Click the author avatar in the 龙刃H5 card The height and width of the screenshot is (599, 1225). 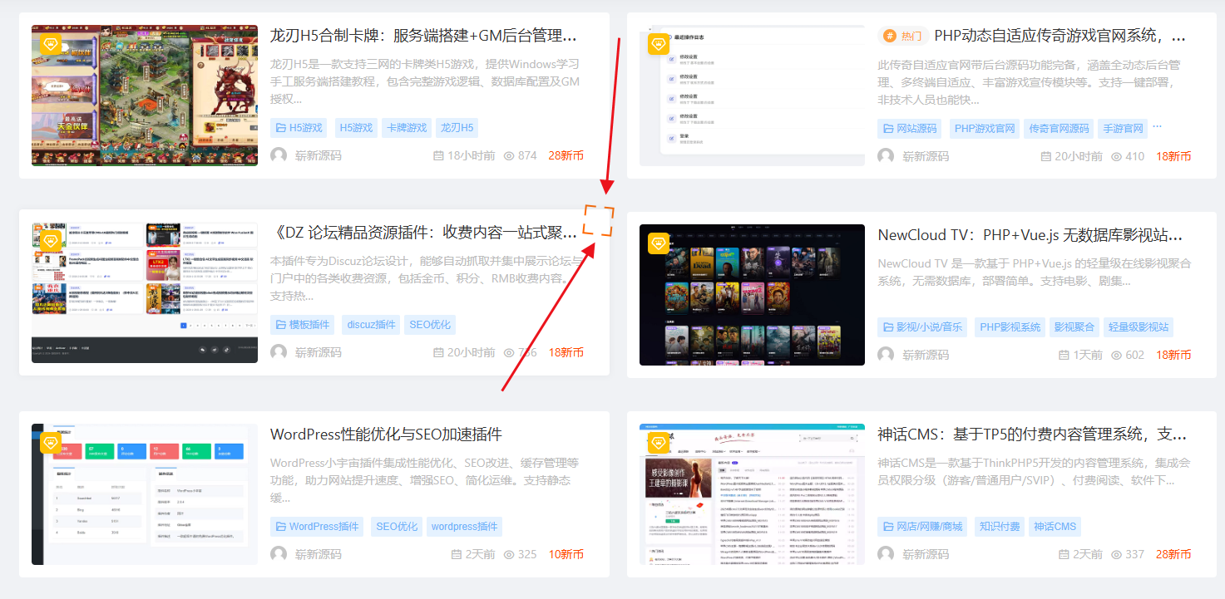[x=279, y=155]
